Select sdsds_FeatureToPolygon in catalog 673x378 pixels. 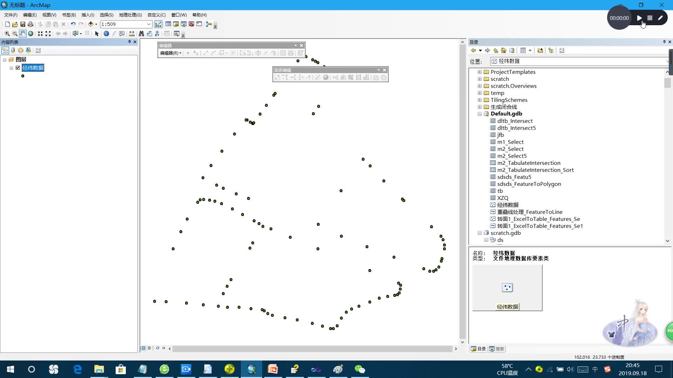click(529, 184)
